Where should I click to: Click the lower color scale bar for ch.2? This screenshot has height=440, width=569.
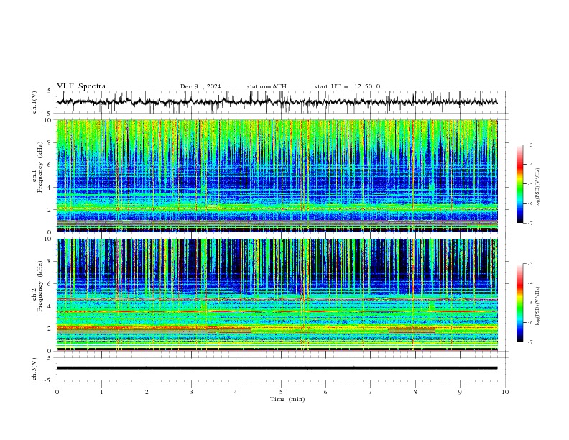pyautogui.click(x=519, y=303)
